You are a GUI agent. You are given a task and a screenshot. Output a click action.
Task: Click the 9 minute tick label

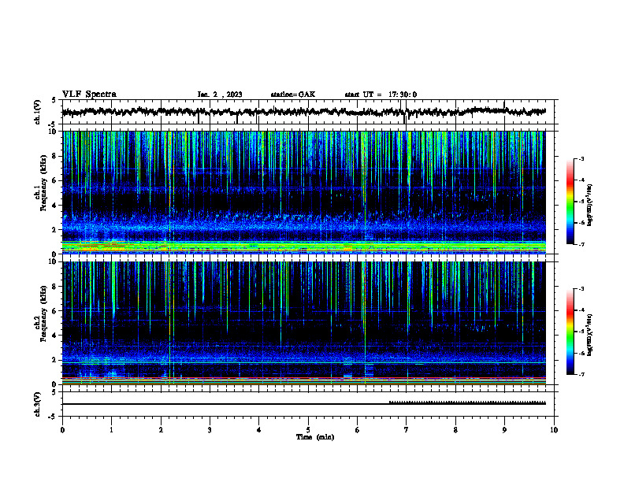coord(504,430)
